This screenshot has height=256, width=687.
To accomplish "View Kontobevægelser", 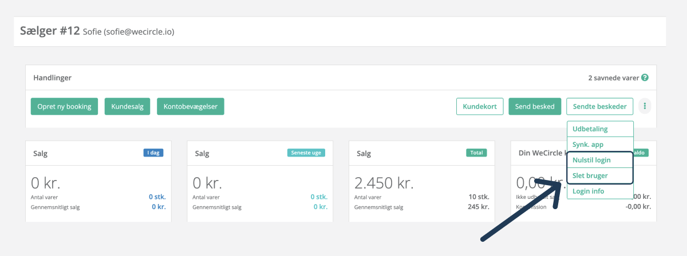I will point(190,106).
